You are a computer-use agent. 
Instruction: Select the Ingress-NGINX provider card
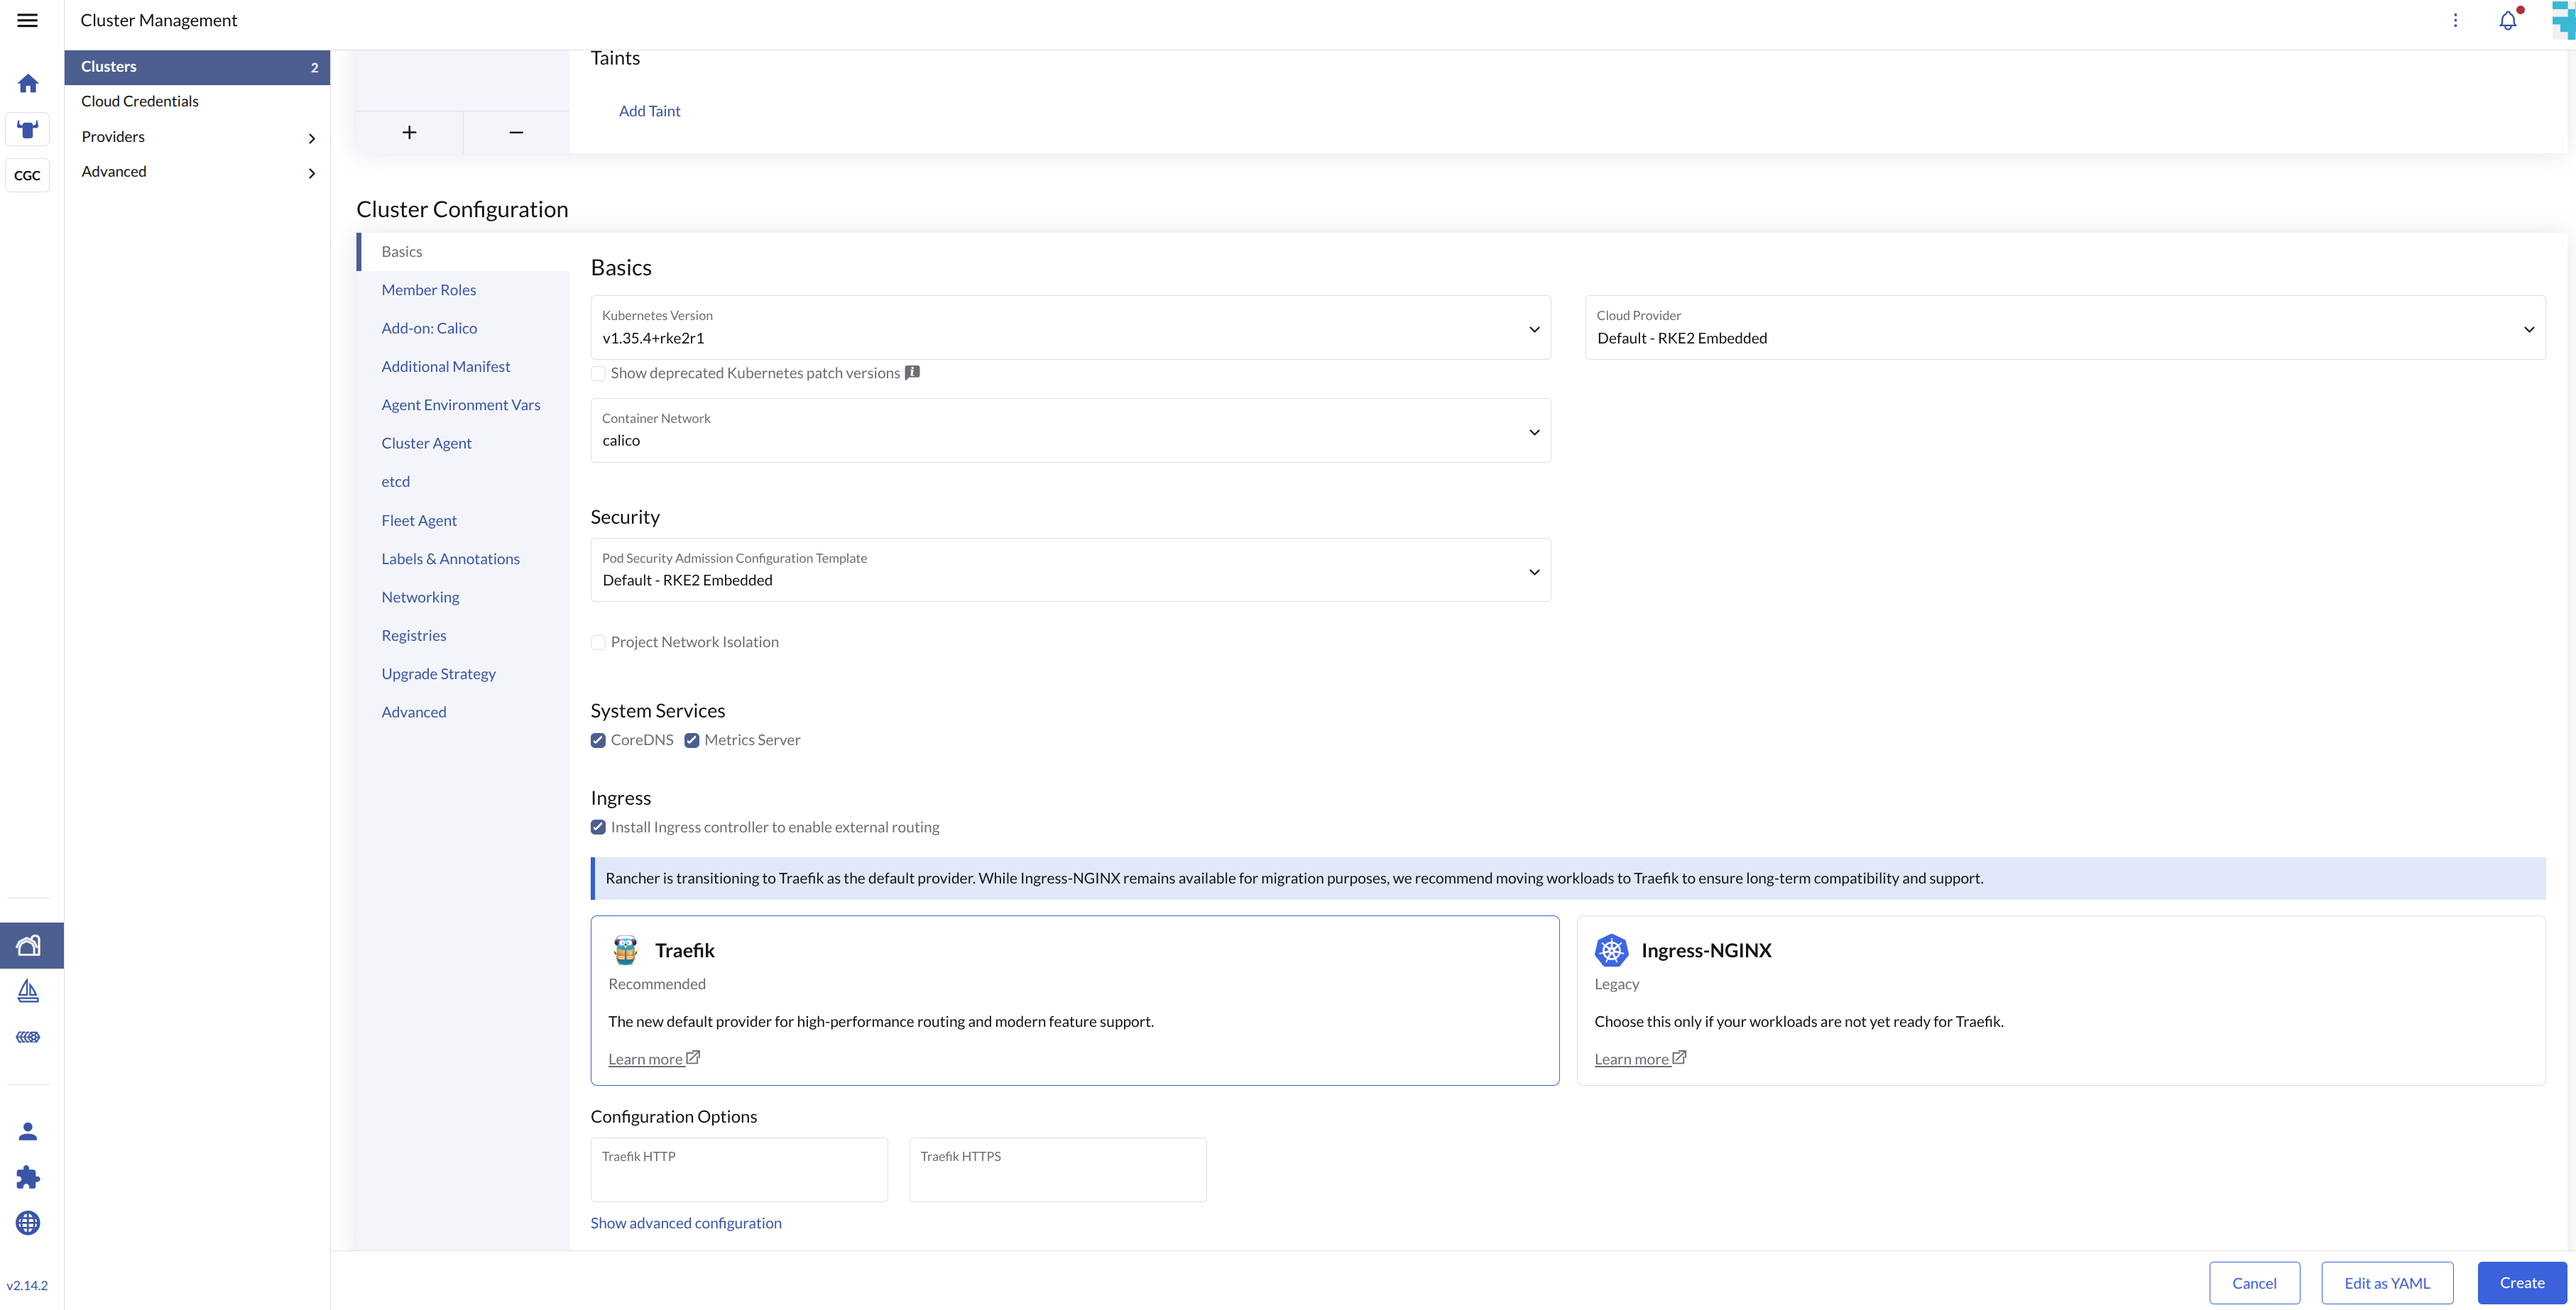[x=2060, y=1000]
